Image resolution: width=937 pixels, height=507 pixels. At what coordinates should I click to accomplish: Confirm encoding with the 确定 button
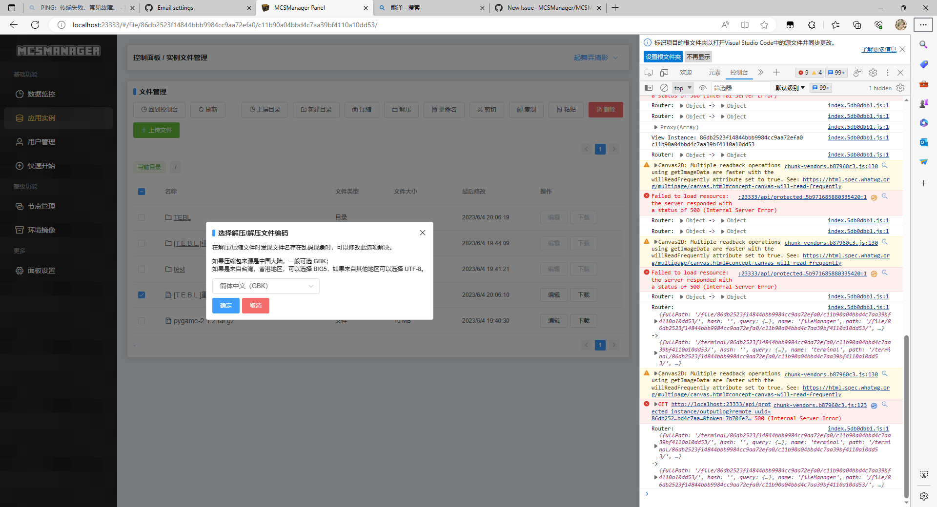click(x=225, y=306)
